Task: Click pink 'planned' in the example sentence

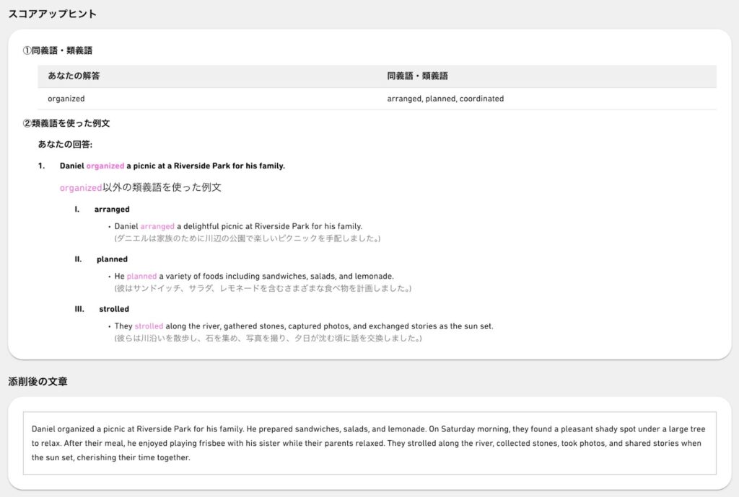Action: click(141, 276)
